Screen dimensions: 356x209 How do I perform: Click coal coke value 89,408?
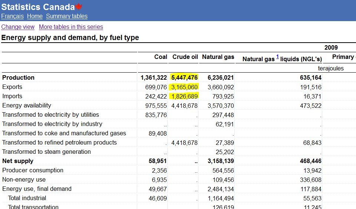click(x=158, y=133)
